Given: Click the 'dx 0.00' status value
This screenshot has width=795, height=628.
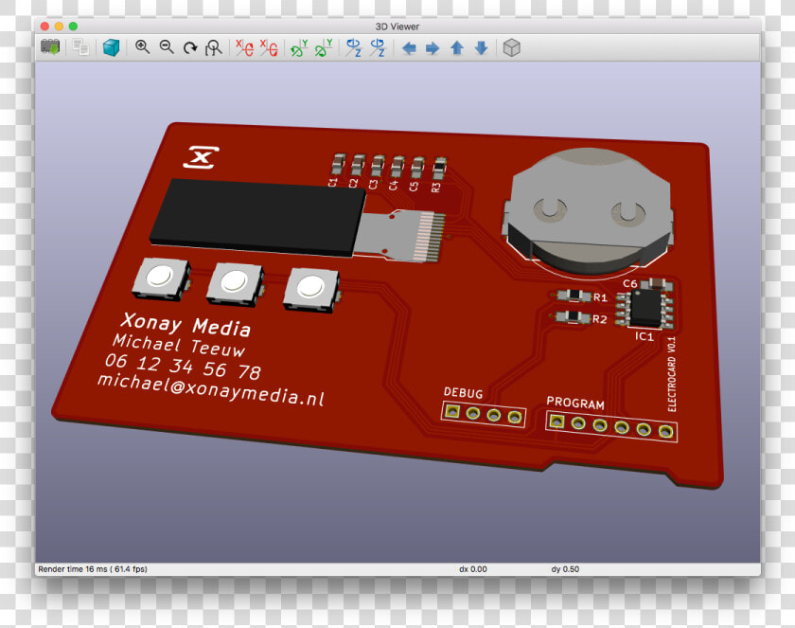Looking at the screenshot, I should 473,569.
